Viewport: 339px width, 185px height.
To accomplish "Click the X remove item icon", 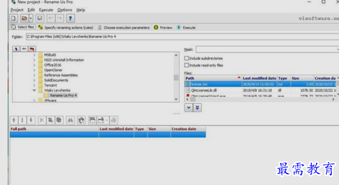I will [x=42, y=120].
